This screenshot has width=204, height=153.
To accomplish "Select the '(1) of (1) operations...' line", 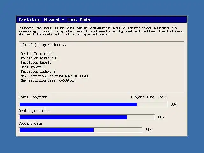I will 44,45.
